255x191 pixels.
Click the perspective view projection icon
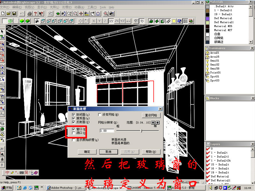pos(37,21)
